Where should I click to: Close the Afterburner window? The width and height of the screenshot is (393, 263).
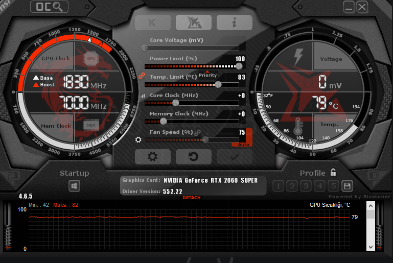click(x=362, y=7)
